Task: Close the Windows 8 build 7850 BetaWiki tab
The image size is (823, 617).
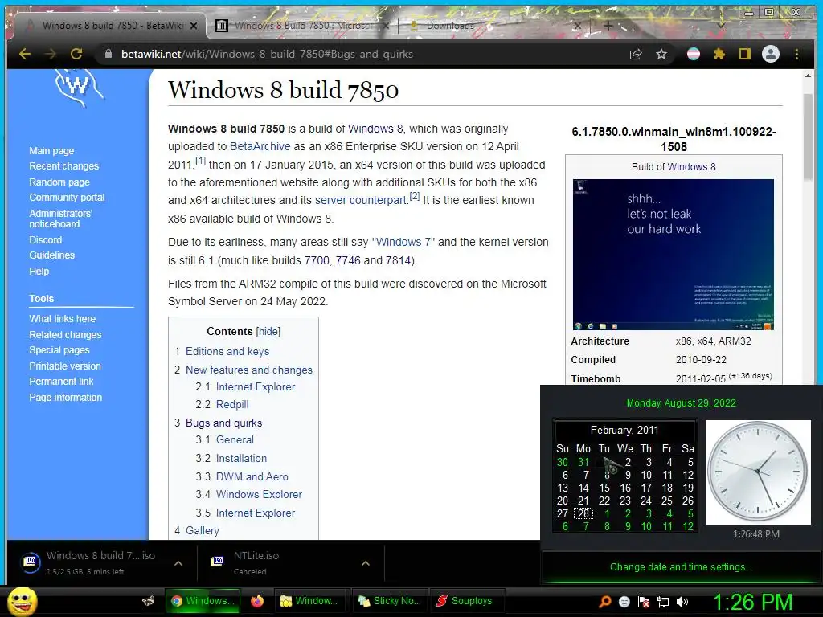Action: click(x=194, y=25)
